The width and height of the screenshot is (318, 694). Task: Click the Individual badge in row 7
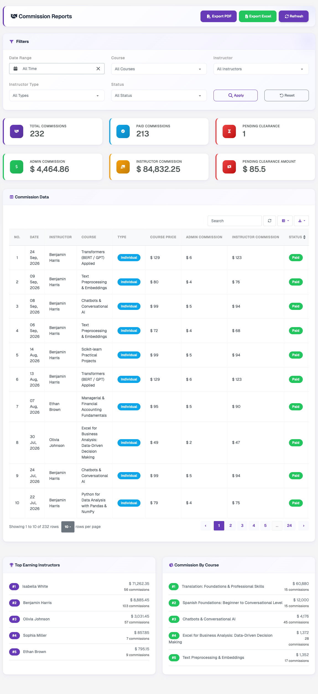129,407
